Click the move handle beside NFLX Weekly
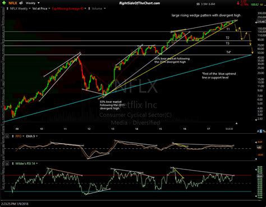Screen dimensions: 266x207 (7, 8)
